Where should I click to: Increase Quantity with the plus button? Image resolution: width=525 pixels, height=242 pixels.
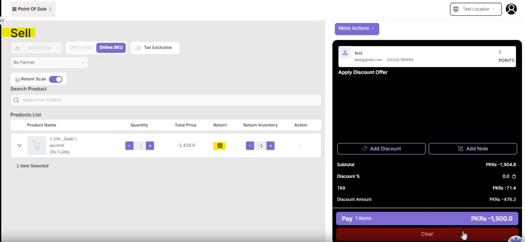point(150,146)
